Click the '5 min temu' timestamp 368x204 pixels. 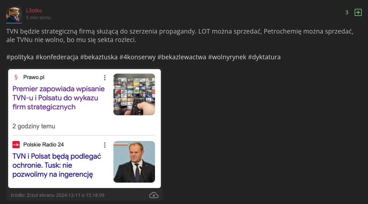pyautogui.click(x=38, y=18)
